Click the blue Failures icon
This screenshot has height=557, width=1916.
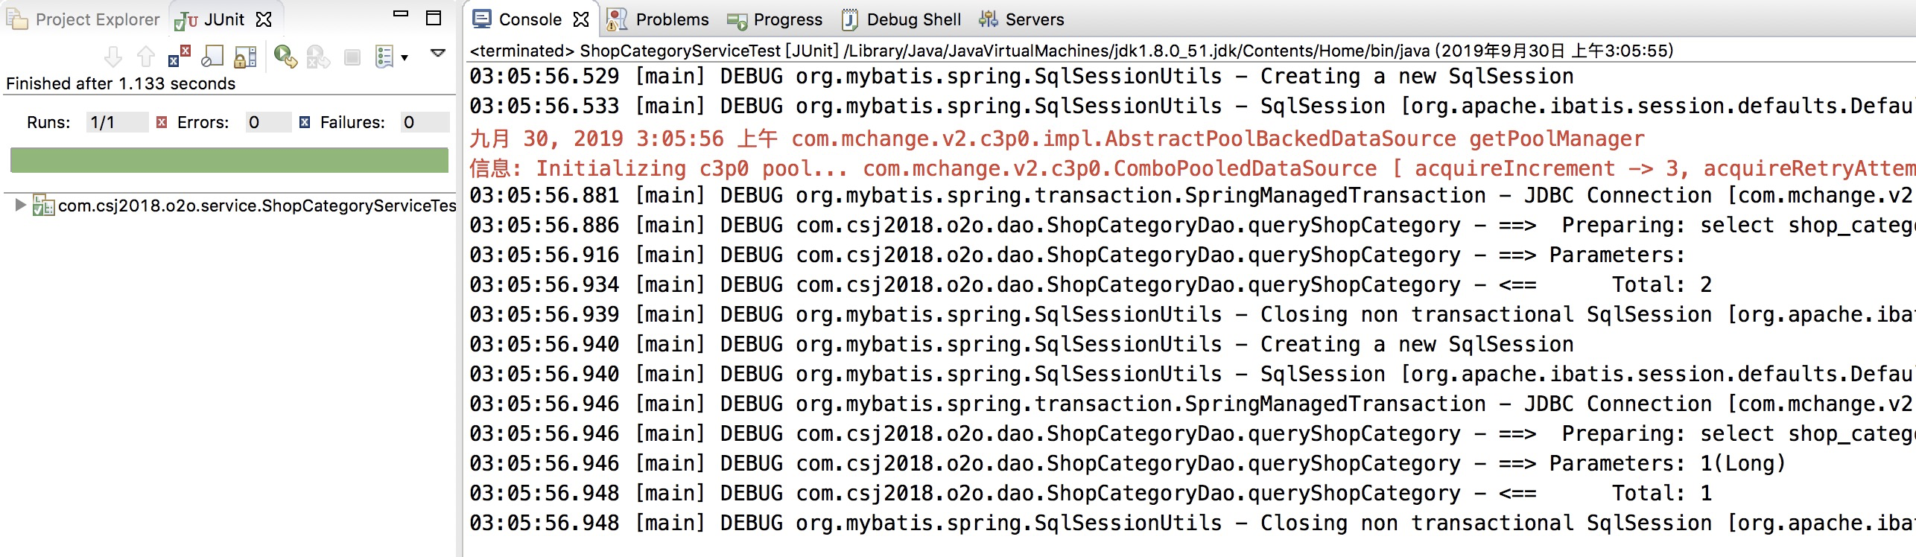tap(305, 122)
